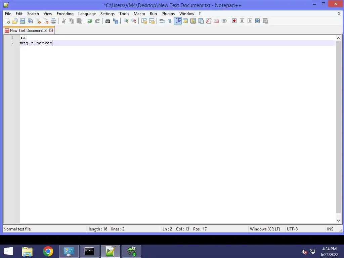Close the New Text Document.txt tab
The height and width of the screenshot is (258, 344).
click(51, 31)
